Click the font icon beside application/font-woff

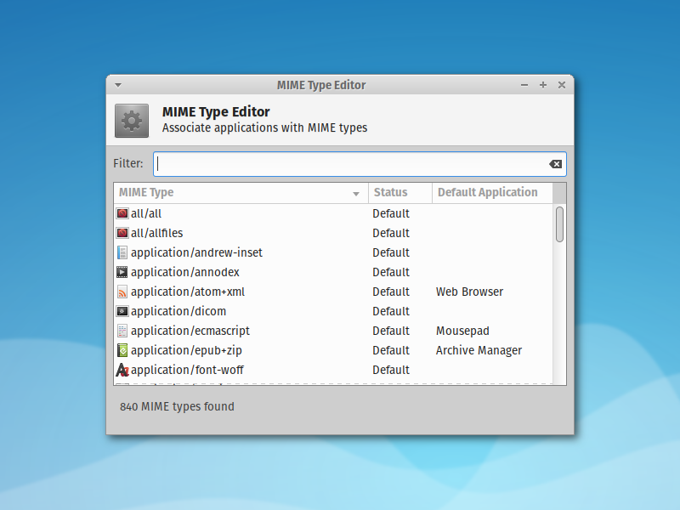pyautogui.click(x=122, y=370)
